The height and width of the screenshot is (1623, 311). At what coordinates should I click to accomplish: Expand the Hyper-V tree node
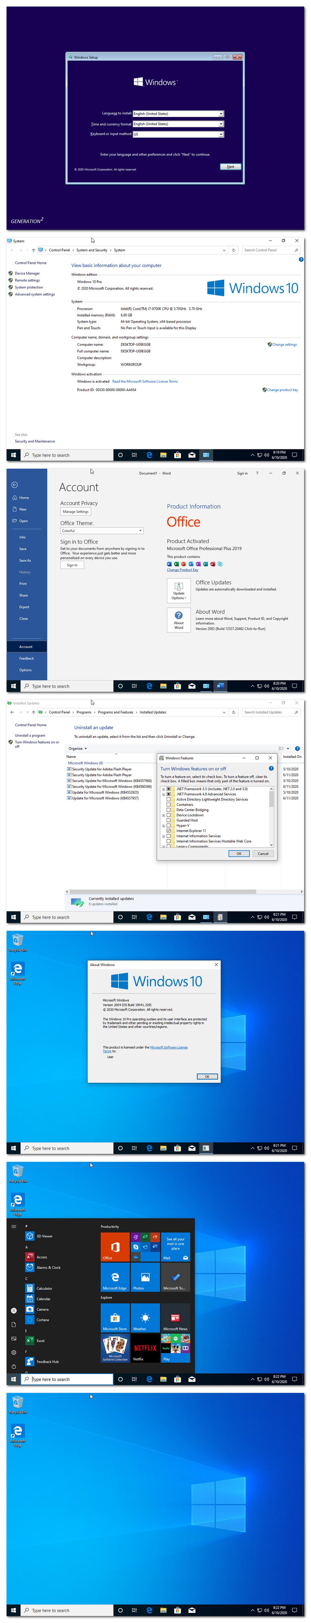pyautogui.click(x=164, y=825)
